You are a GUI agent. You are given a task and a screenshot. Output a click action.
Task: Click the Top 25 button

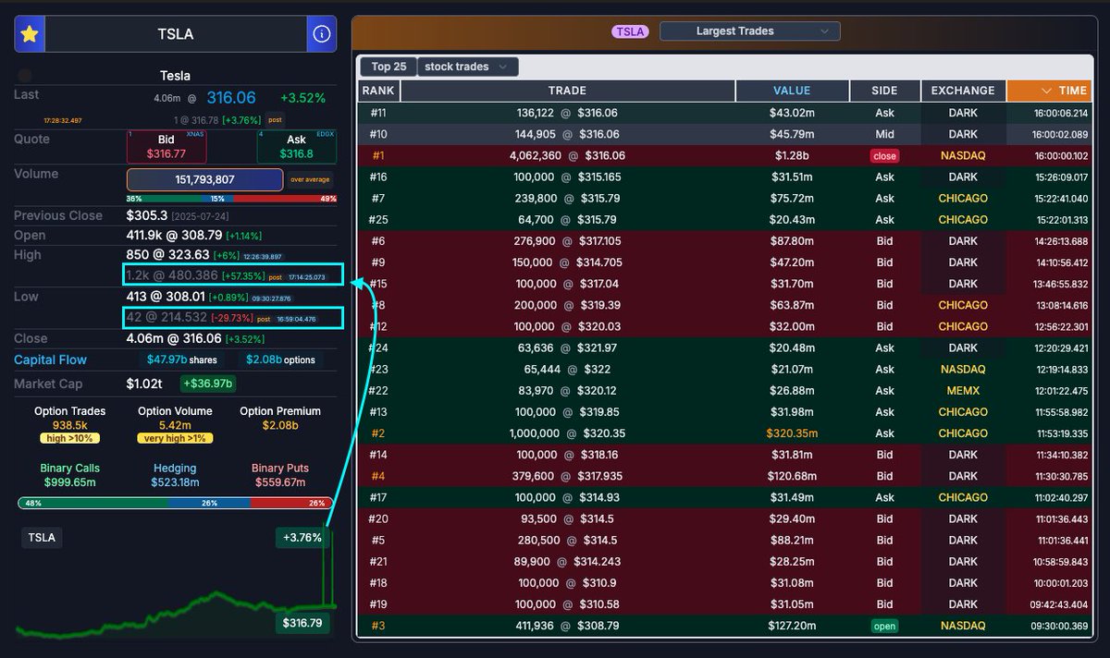388,67
